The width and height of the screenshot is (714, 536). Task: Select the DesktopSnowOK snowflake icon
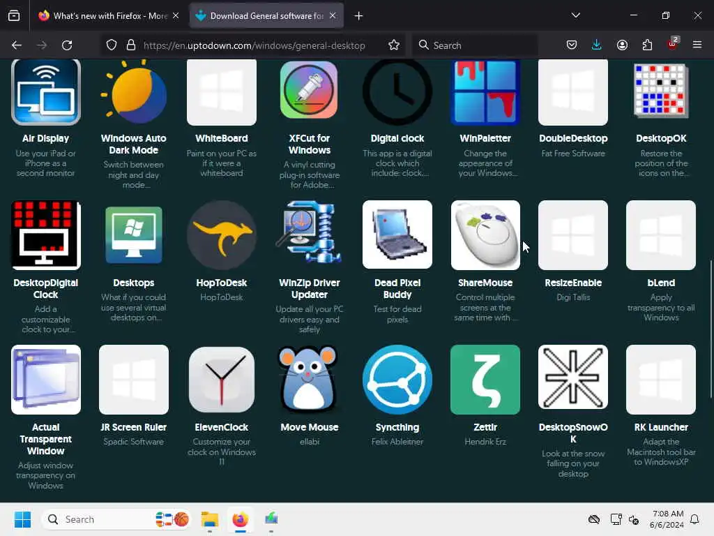[x=573, y=378]
